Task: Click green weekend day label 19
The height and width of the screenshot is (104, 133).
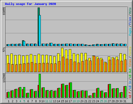Action: coord(78,101)
